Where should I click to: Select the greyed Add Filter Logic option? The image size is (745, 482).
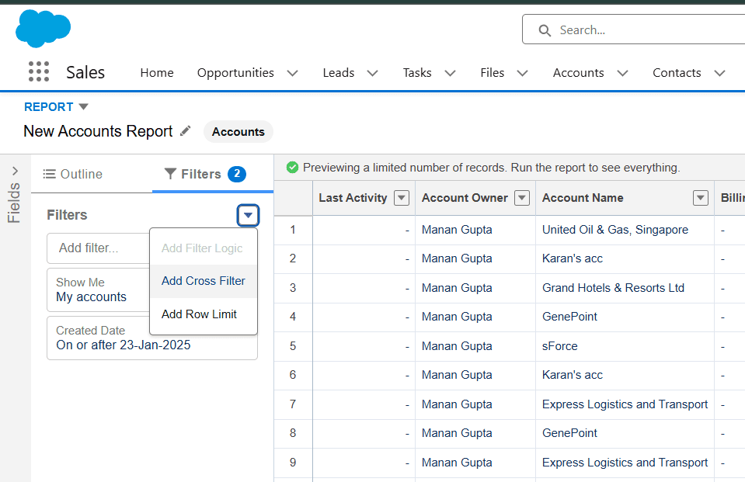click(x=204, y=248)
